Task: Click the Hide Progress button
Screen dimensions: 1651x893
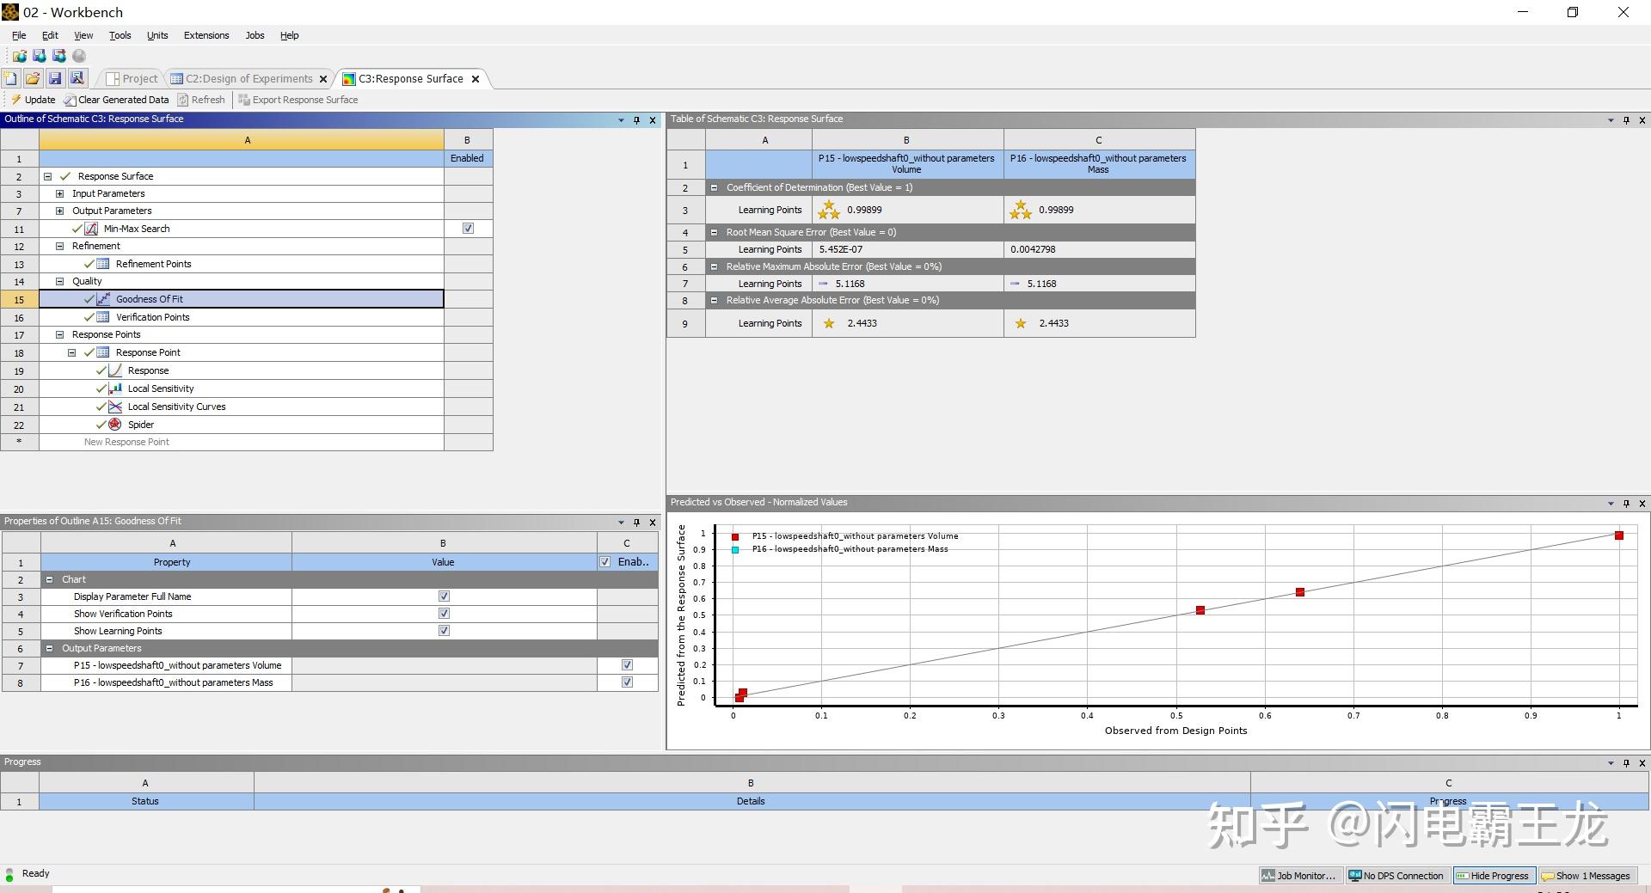Action: 1494,875
